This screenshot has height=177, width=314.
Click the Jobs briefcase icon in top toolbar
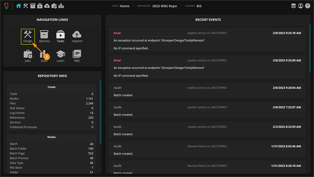(x=54, y=6)
